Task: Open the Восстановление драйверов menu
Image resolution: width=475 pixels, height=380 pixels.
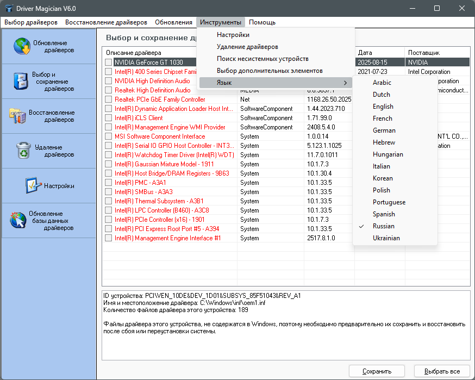Action: tap(106, 22)
